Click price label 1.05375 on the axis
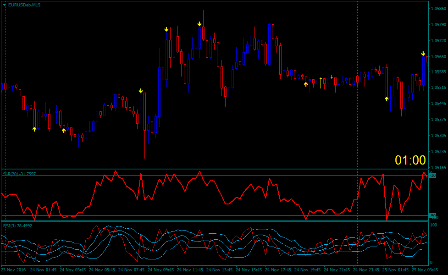Viewport: 448px width, 275px height. tap(438, 119)
